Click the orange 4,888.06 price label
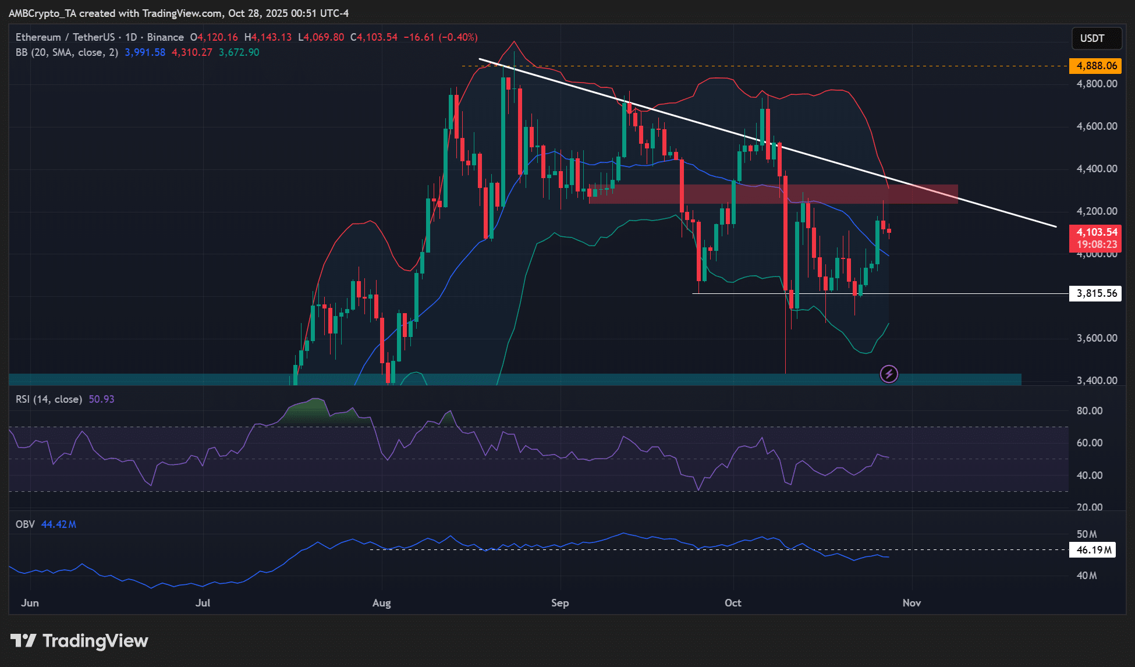1135x667 pixels. click(1096, 66)
